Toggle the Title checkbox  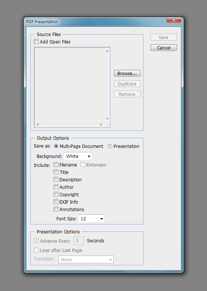pos(56,172)
